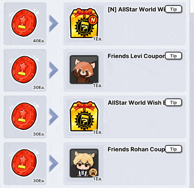Click the arrow in the Levi Coupon row
This screenshot has height=188, width=194.
[54, 70]
